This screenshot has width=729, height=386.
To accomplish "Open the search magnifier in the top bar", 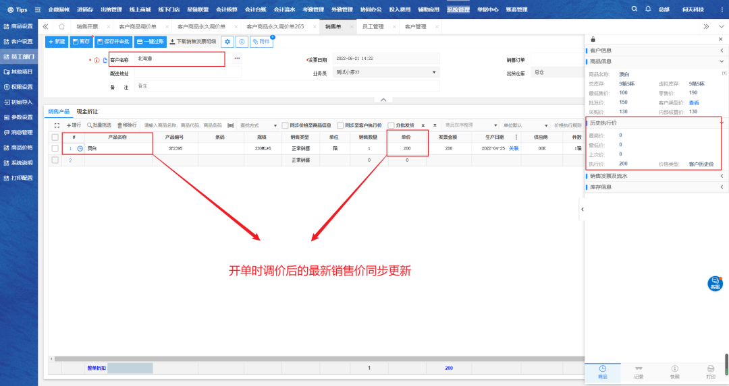I will [x=634, y=9].
